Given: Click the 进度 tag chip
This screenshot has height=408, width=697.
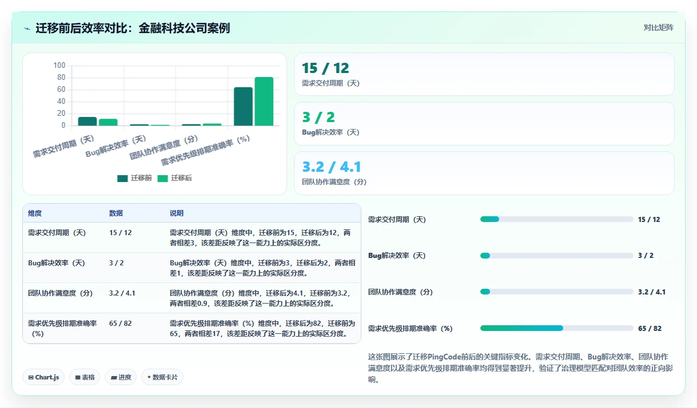Looking at the screenshot, I should [121, 377].
